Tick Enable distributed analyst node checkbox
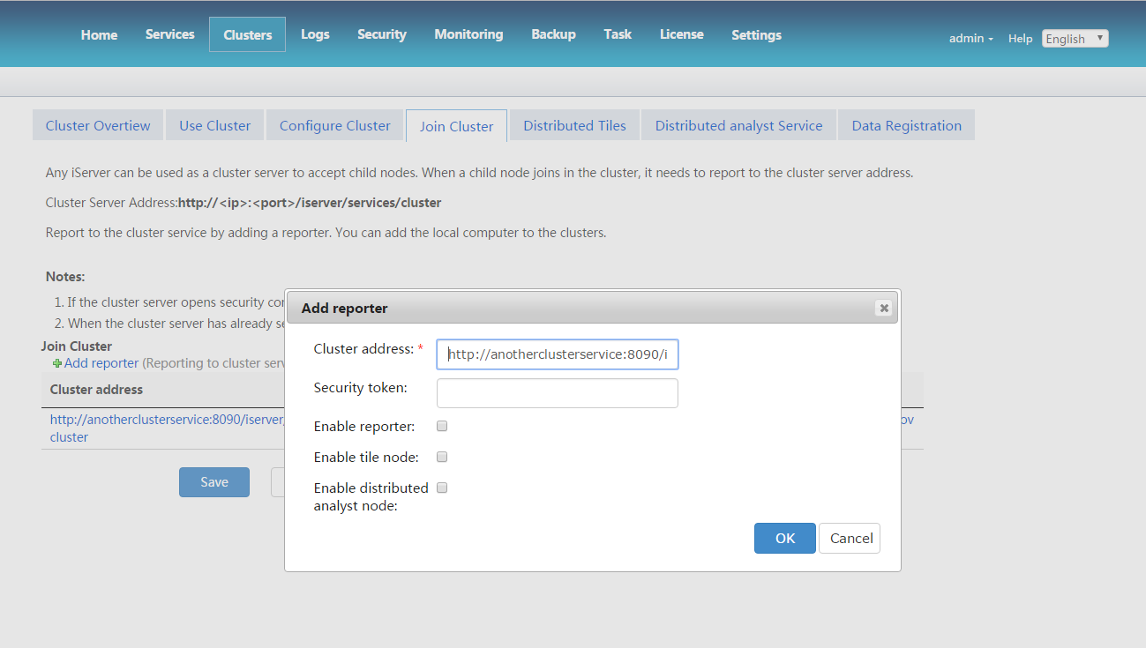The height and width of the screenshot is (648, 1146). click(x=442, y=488)
